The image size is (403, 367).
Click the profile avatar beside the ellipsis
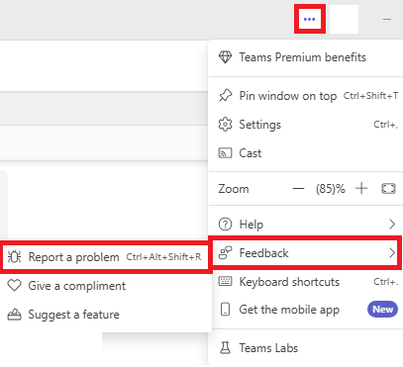(344, 19)
